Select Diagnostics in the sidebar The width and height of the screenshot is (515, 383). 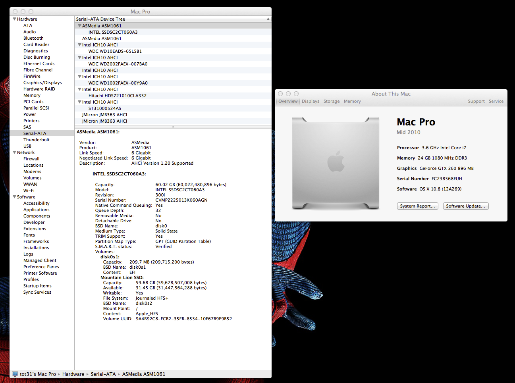(x=35, y=51)
